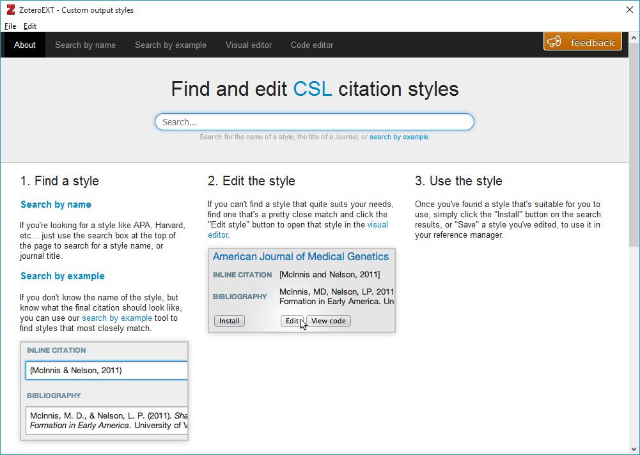Click the inline citation example field
The image size is (640, 455).
click(x=107, y=371)
